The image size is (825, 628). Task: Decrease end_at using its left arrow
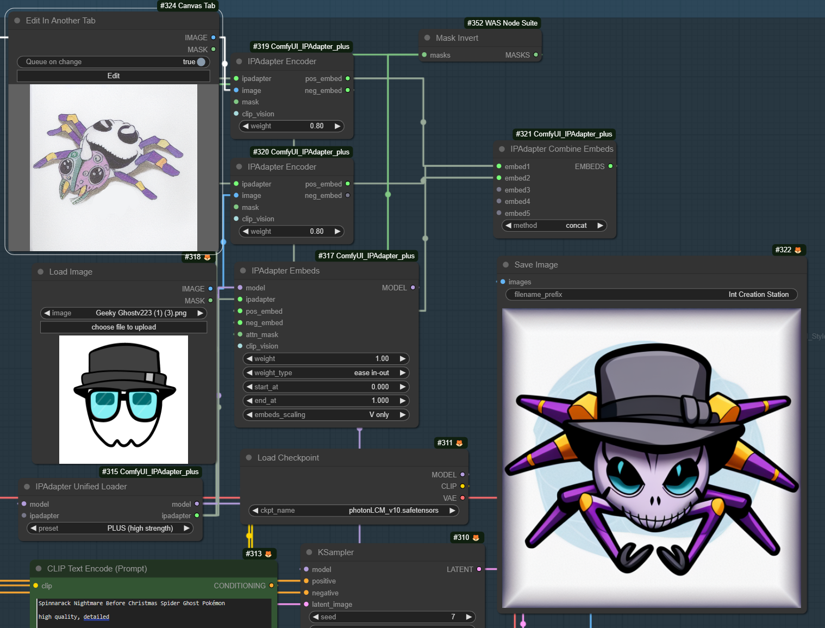(x=249, y=401)
